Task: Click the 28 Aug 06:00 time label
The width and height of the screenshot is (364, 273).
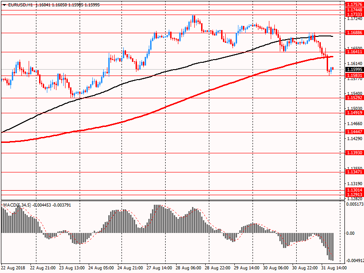Action: coord(188,268)
